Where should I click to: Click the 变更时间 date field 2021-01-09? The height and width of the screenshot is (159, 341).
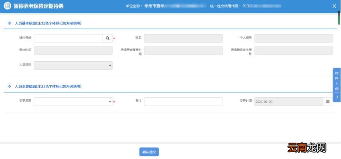(x=289, y=101)
